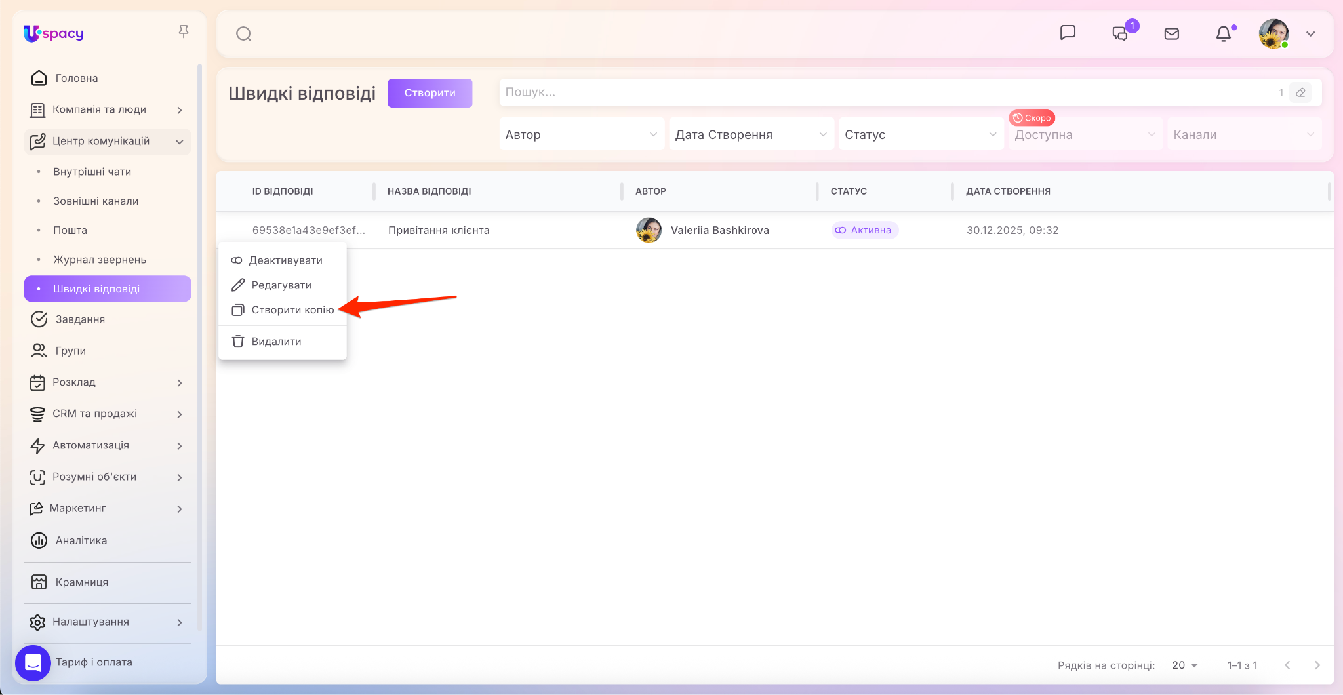This screenshot has width=1343, height=695.
Task: Open external messages icon with badge
Action: 1121,33
